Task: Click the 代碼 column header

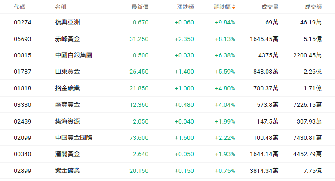Action: (19, 7)
